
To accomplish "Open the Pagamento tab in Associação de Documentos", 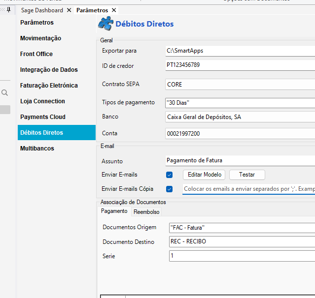I will 114,211.
